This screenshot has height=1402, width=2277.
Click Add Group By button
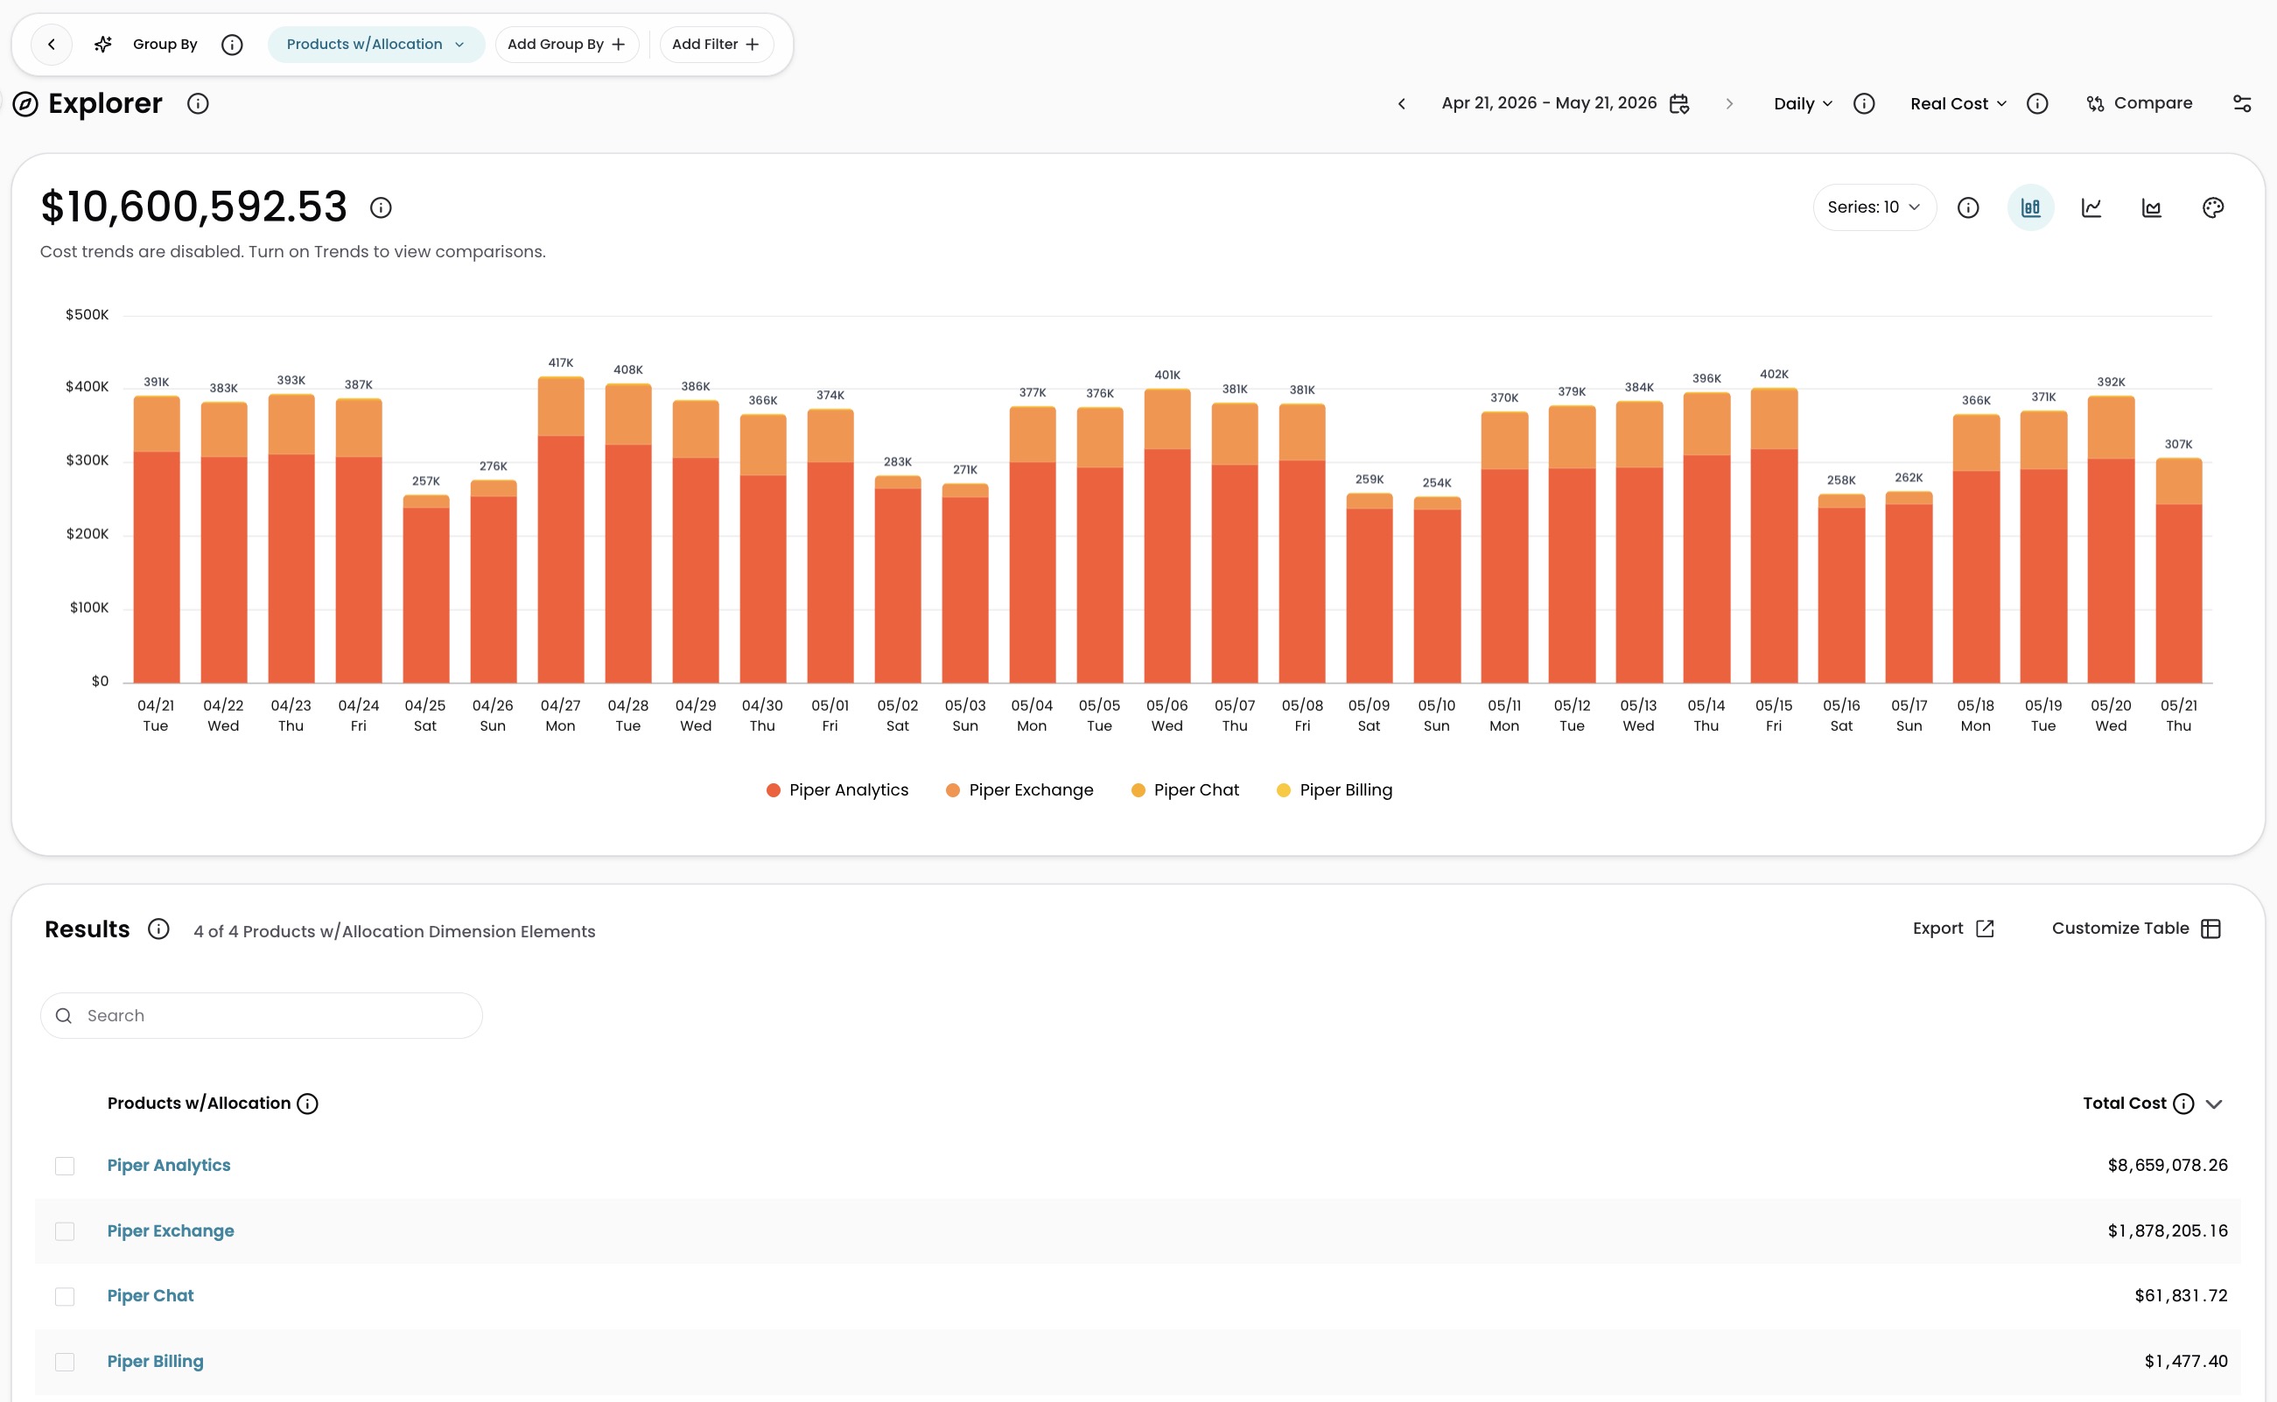click(x=566, y=45)
